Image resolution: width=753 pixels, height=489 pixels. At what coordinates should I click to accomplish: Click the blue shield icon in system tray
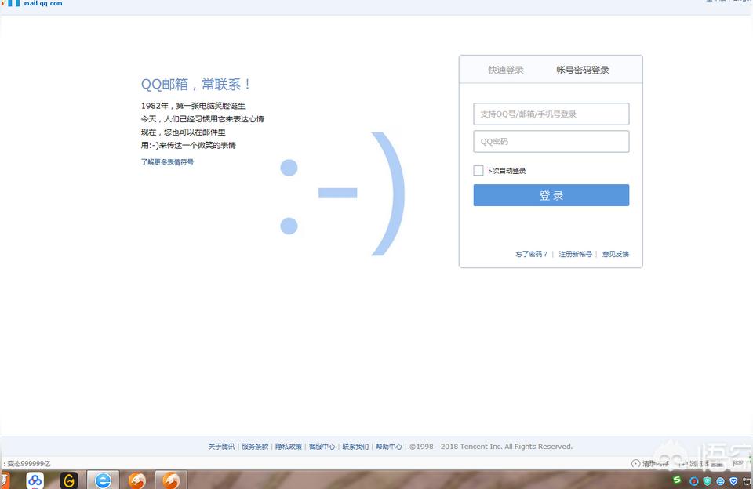click(734, 480)
